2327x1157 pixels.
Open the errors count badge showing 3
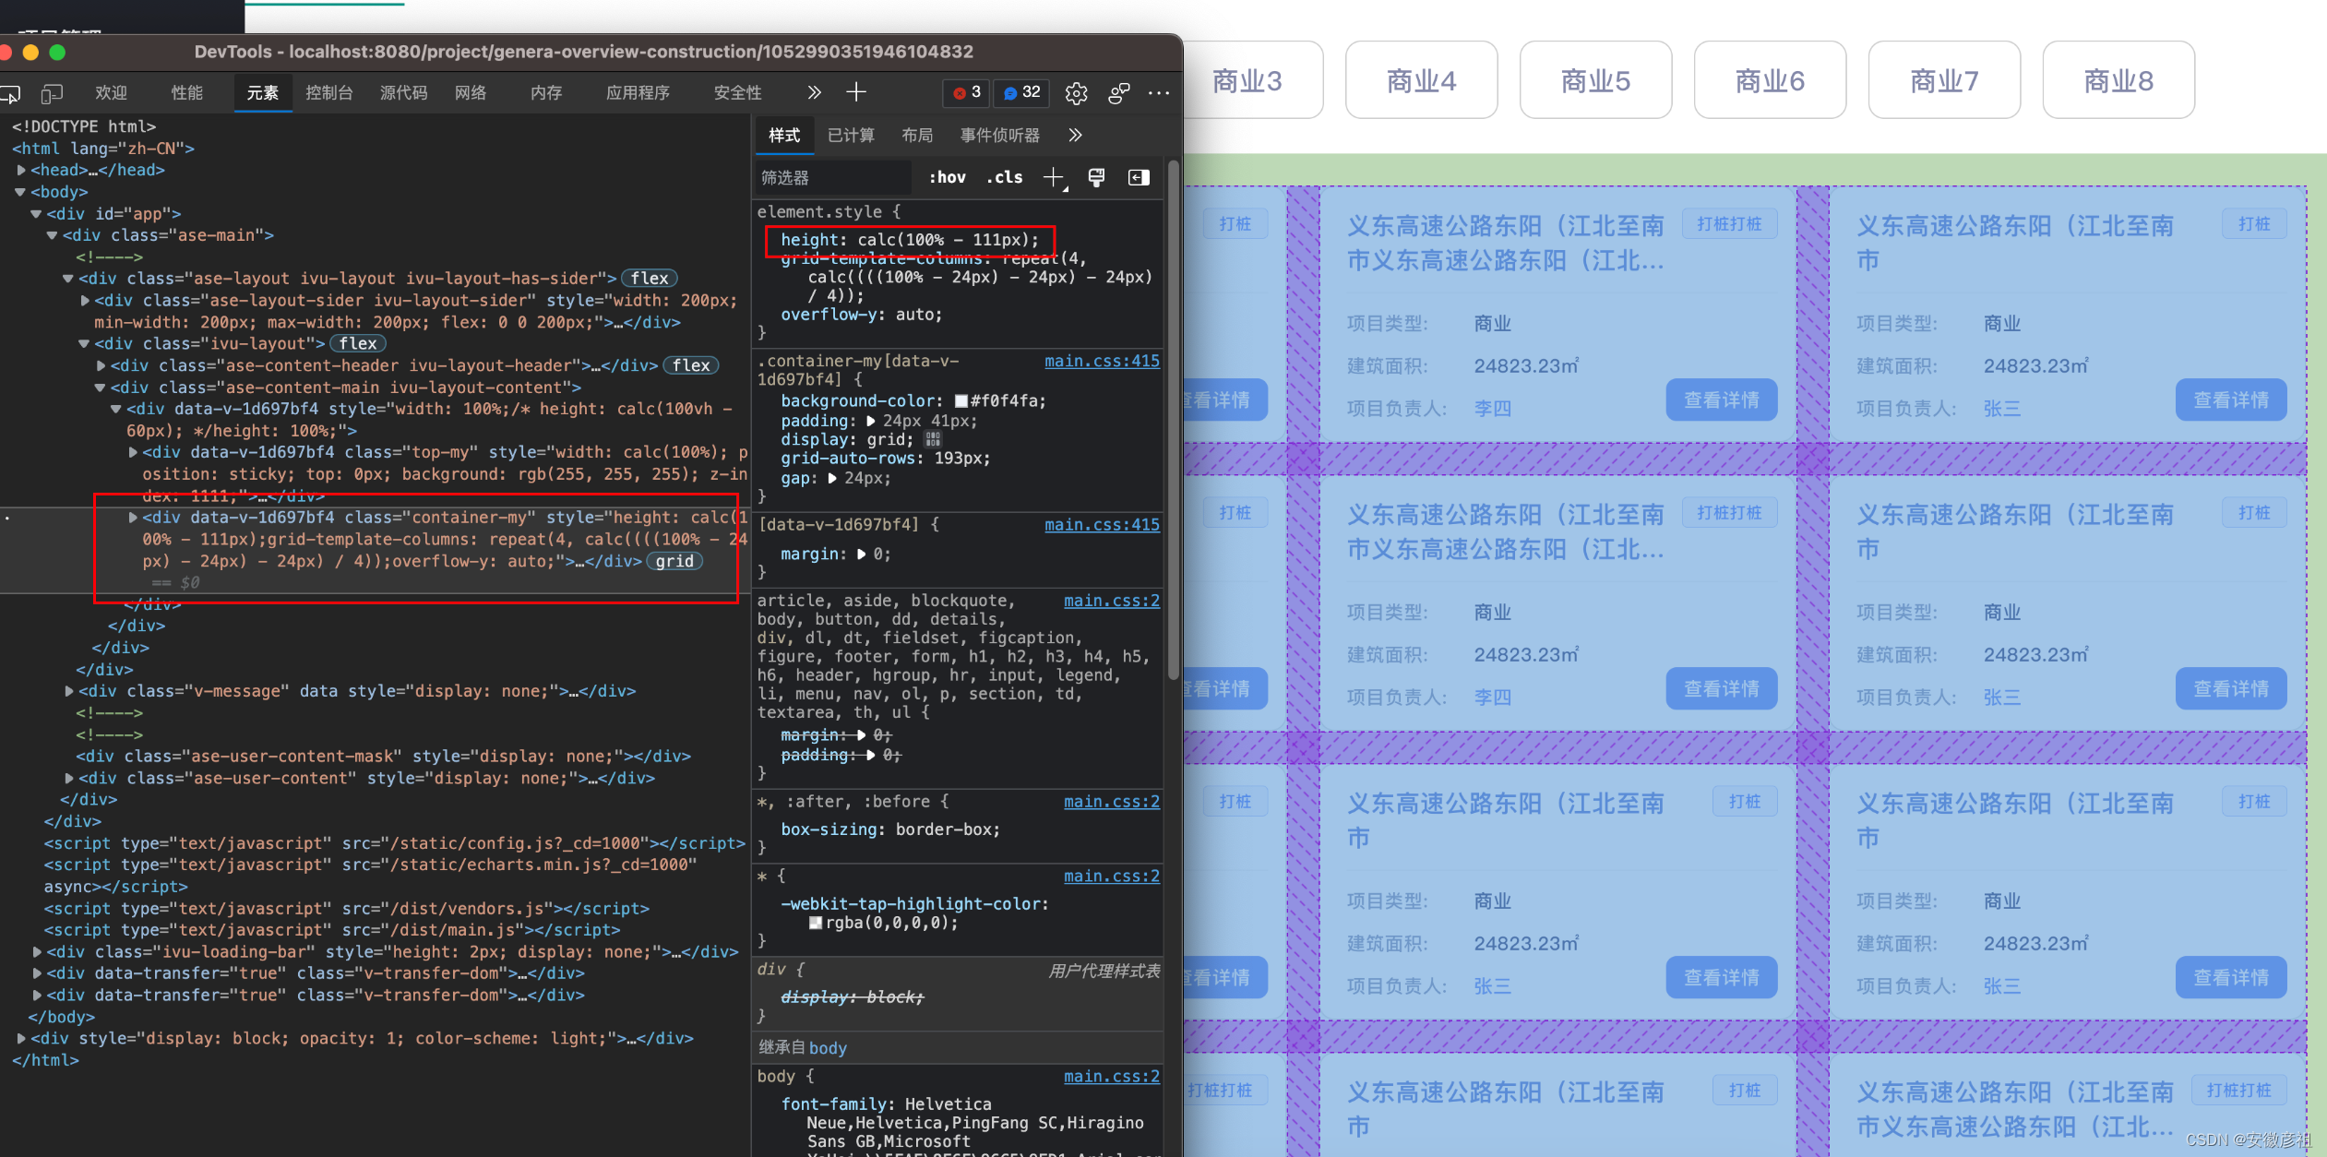(x=966, y=92)
